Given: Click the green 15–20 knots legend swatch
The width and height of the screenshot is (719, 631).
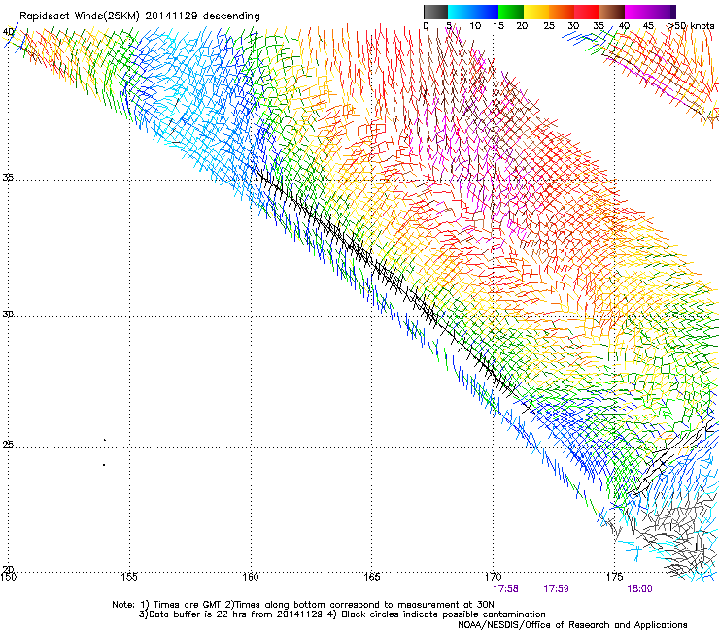Looking at the screenshot, I should point(511,12).
